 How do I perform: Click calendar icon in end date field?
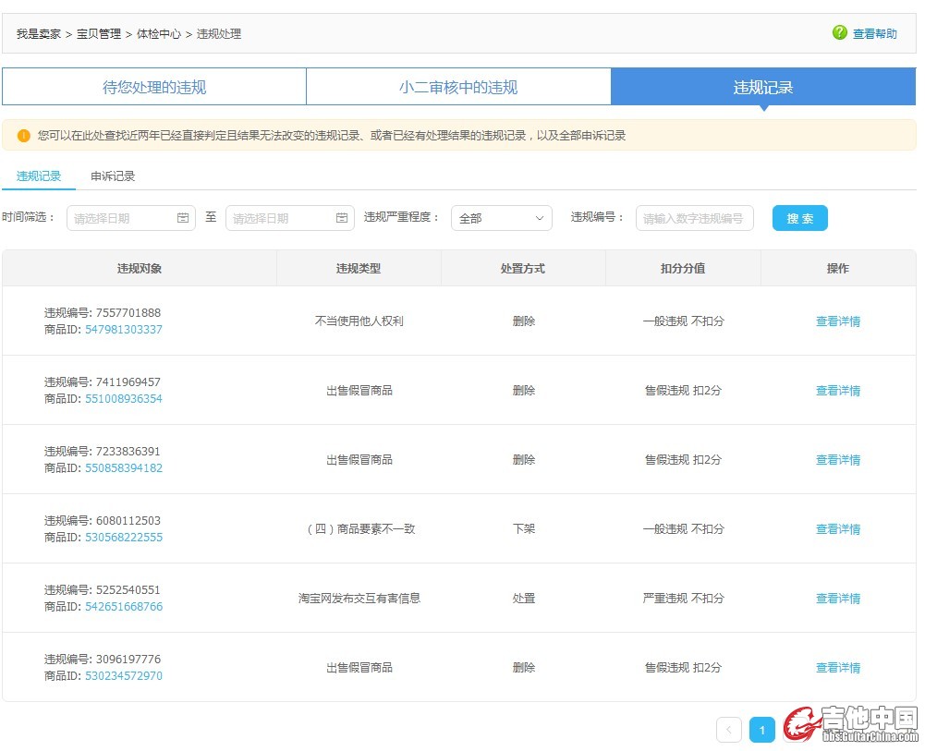tap(342, 218)
